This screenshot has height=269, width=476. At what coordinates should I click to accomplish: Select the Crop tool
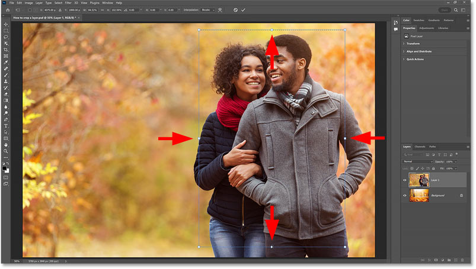6,50
